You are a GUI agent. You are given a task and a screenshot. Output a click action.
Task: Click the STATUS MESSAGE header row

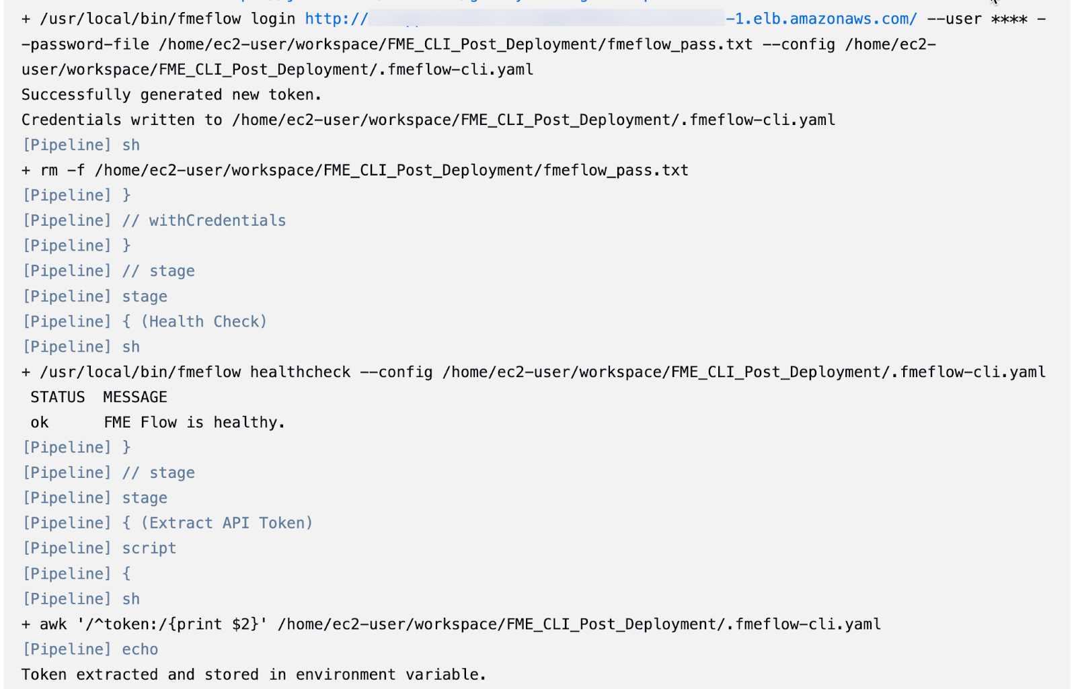pos(99,397)
